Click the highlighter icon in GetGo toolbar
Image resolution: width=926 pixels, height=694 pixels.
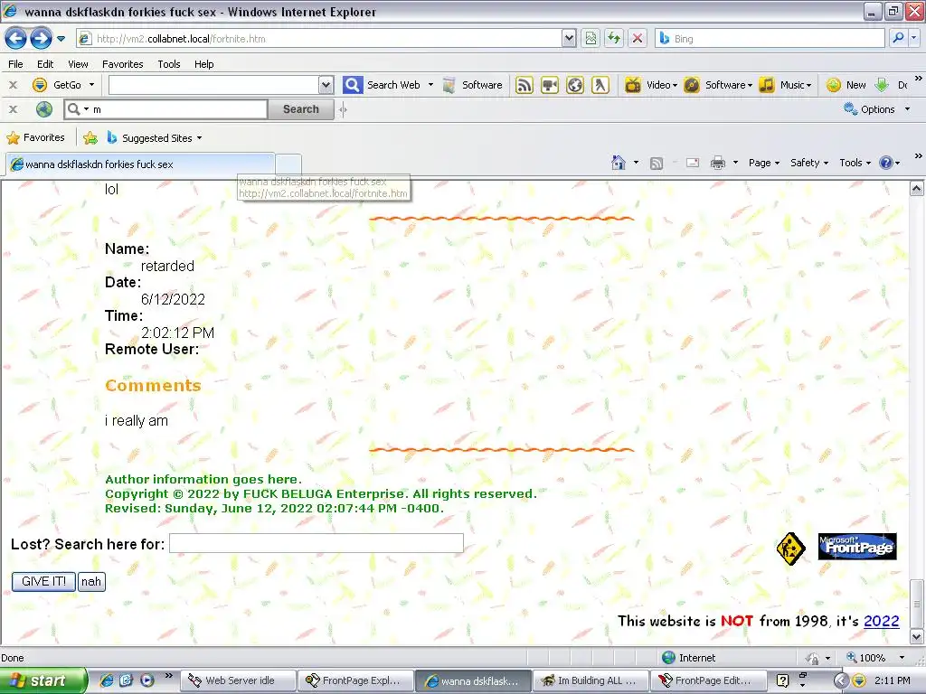click(600, 85)
